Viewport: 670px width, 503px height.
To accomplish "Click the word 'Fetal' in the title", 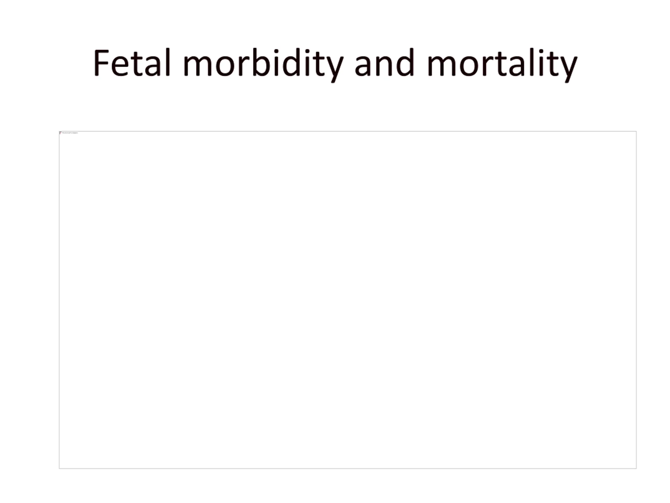I will coord(132,62).
